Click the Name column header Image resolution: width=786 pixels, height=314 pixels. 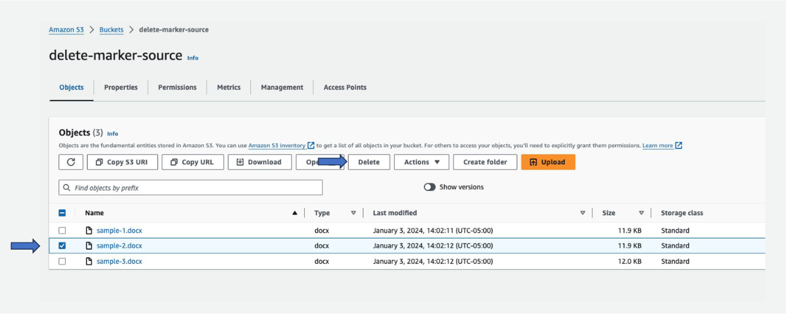(x=95, y=213)
